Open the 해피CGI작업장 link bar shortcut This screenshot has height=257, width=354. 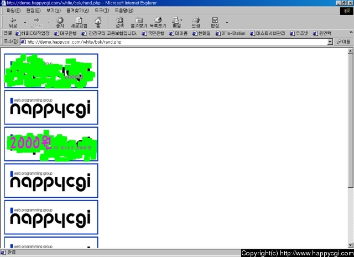pyautogui.click(x=32, y=33)
